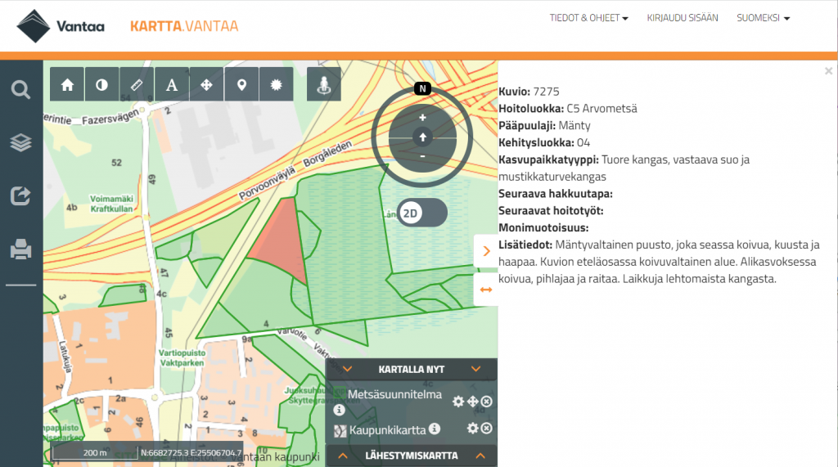Remove the Metsäsuunnitelma layer
838x467 pixels.
click(x=486, y=402)
